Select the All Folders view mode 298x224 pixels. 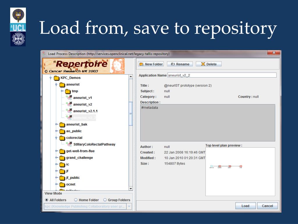[x=47, y=200]
